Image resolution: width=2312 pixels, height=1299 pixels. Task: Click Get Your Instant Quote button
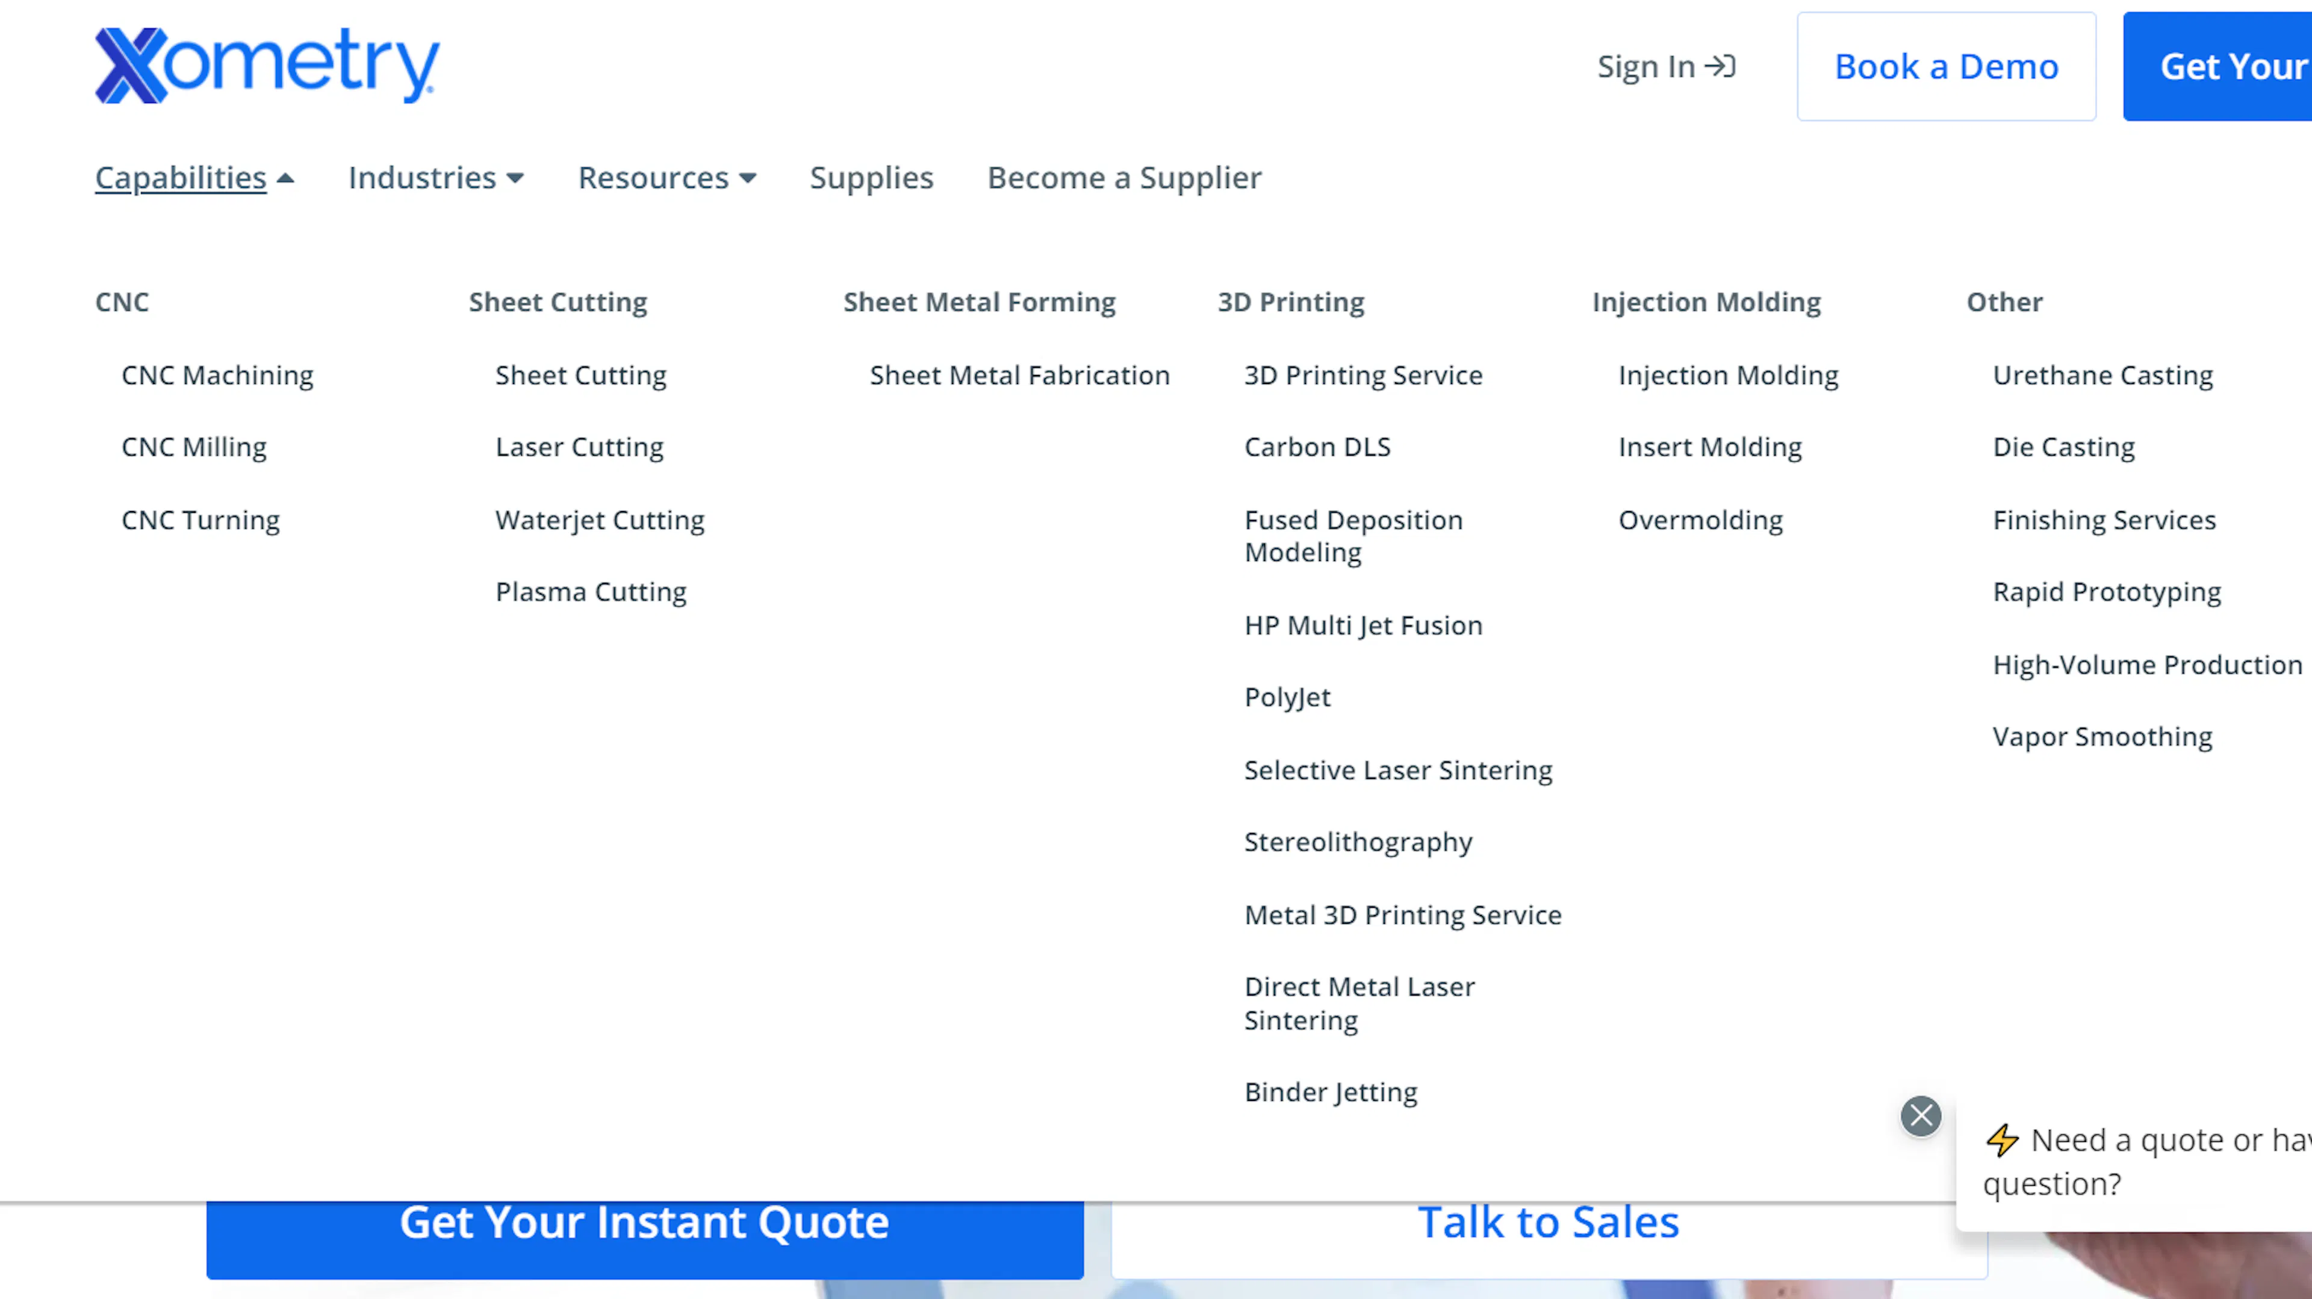tap(644, 1240)
